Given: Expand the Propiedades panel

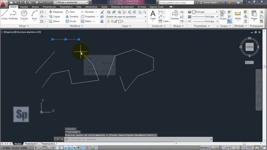Looking at the screenshot, I should [x=202, y=26].
